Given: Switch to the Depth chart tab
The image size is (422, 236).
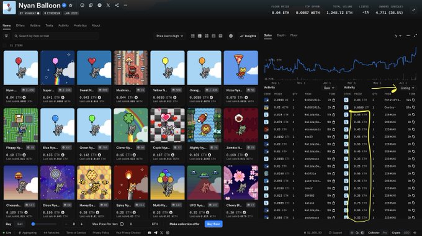Looking at the screenshot, I should (281, 35).
